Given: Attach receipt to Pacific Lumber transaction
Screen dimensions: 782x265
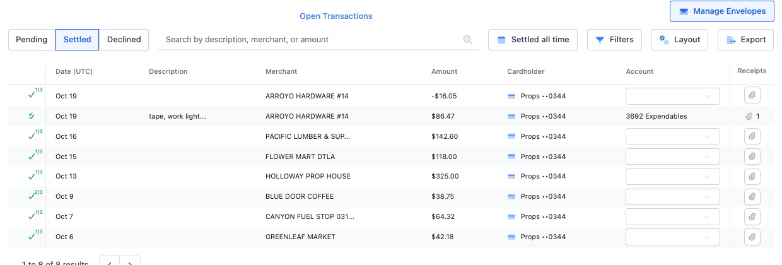Looking at the screenshot, I should (752, 136).
